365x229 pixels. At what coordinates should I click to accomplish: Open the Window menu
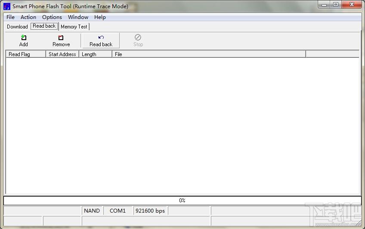[x=78, y=17]
